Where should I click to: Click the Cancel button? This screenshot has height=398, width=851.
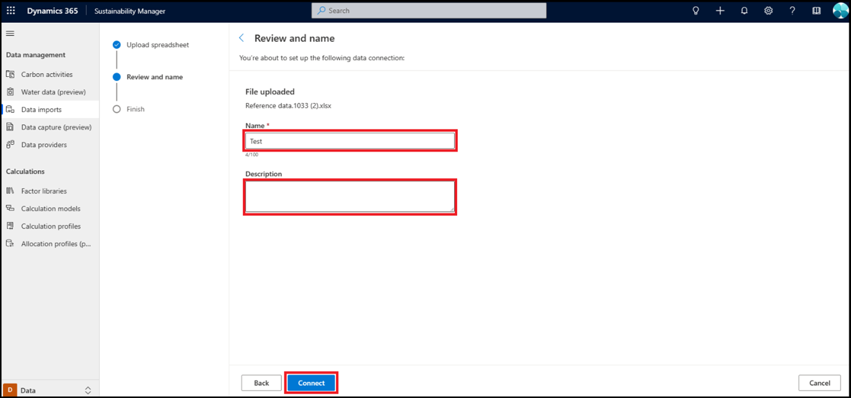coord(820,383)
